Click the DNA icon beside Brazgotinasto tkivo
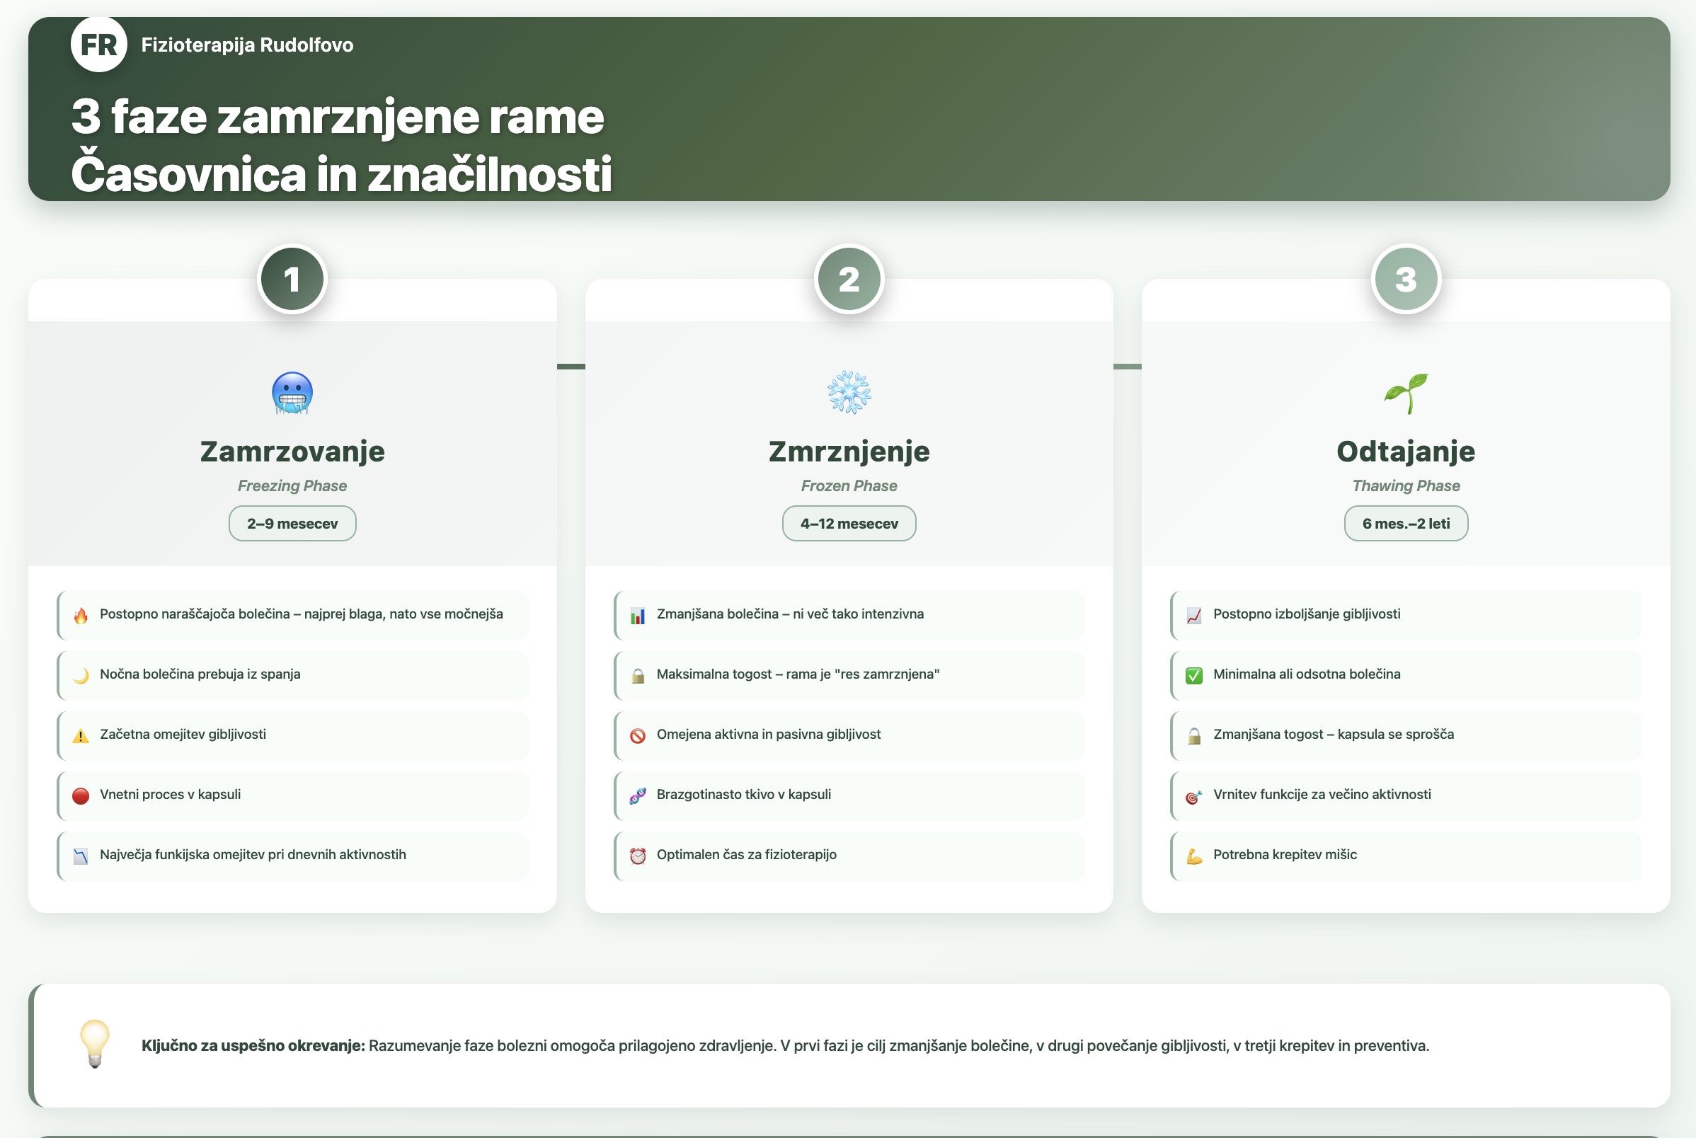The image size is (1696, 1138). [638, 796]
